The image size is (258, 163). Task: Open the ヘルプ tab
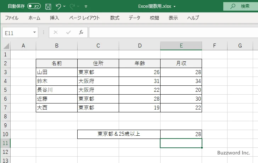coord(193,18)
